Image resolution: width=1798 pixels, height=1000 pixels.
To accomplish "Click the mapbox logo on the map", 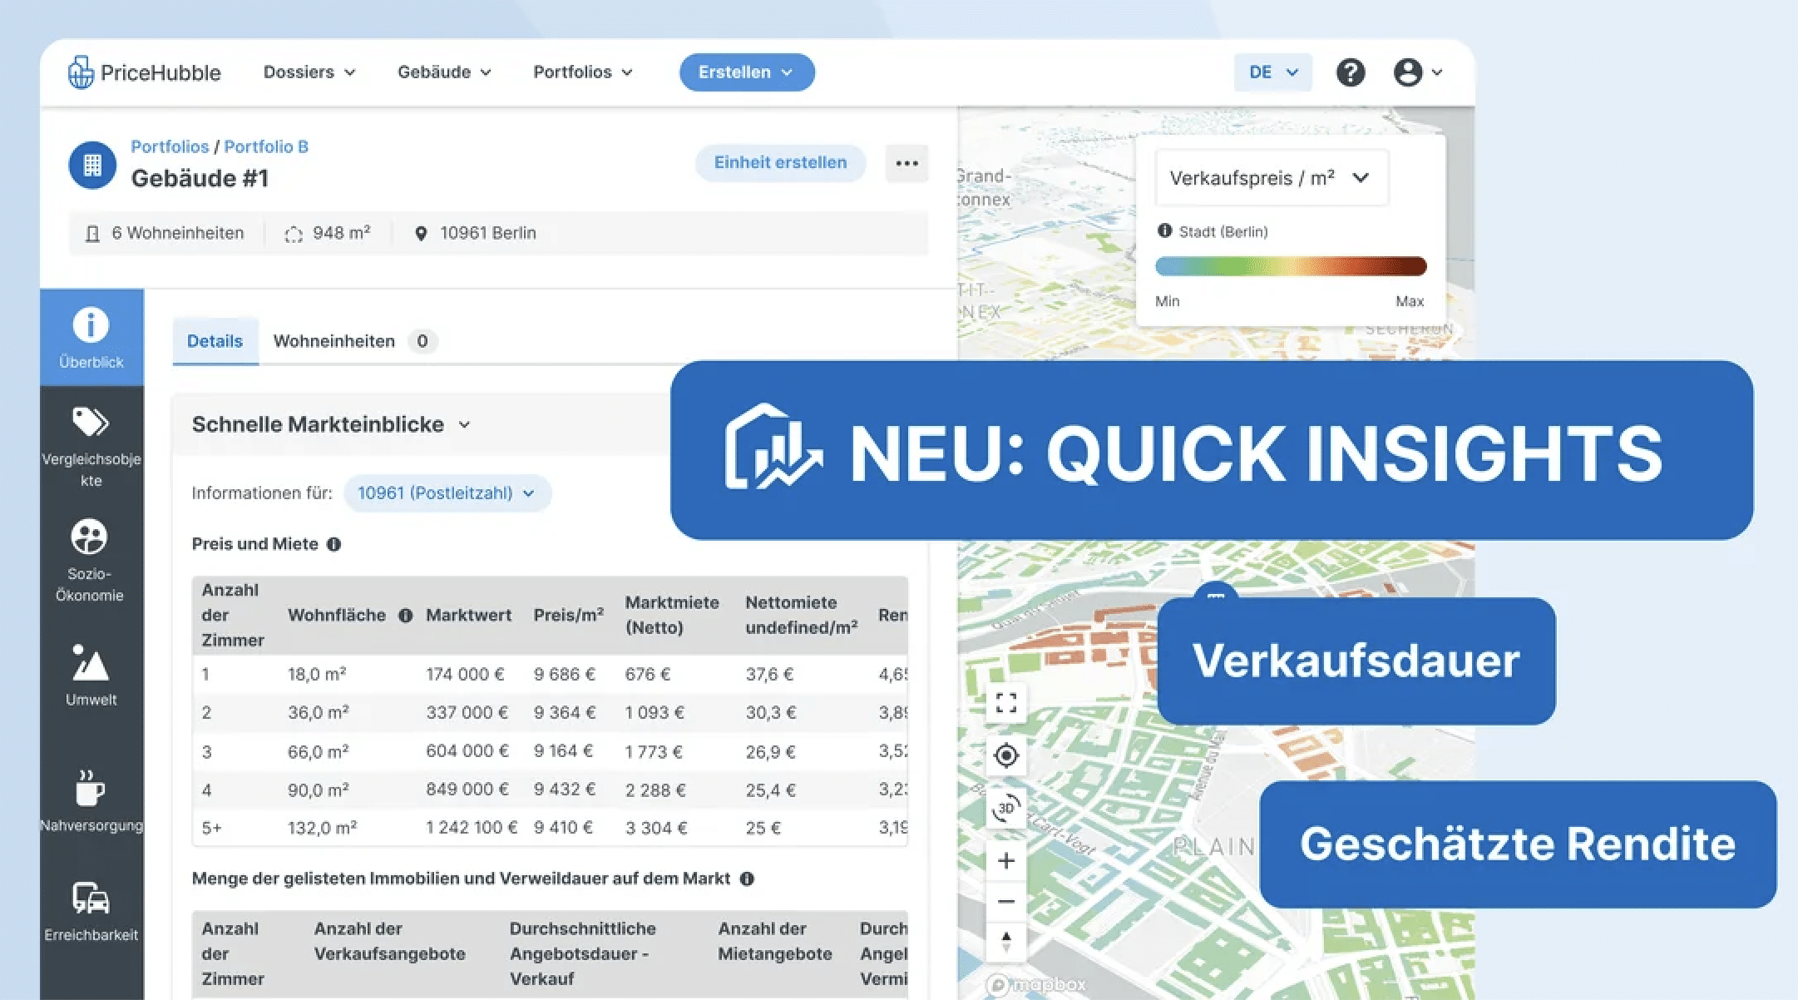I will pyautogui.click(x=1036, y=985).
